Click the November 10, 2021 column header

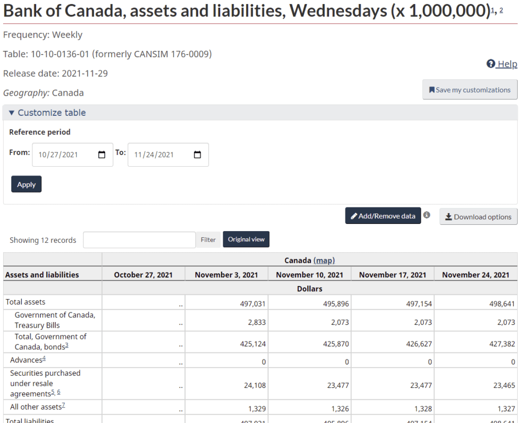(x=309, y=275)
